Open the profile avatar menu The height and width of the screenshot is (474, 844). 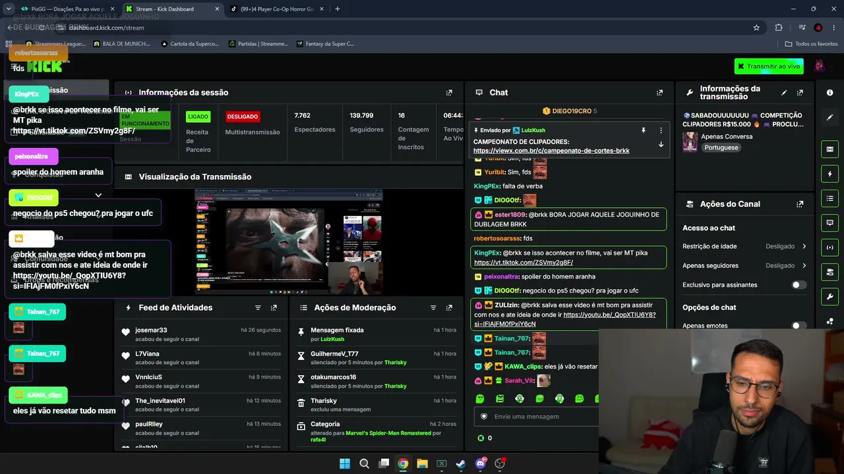[x=820, y=66]
